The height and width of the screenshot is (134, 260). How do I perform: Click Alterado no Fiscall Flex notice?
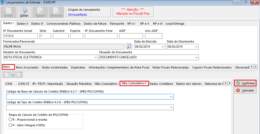[133, 14]
